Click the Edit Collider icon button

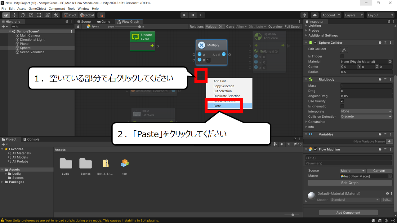344,50
